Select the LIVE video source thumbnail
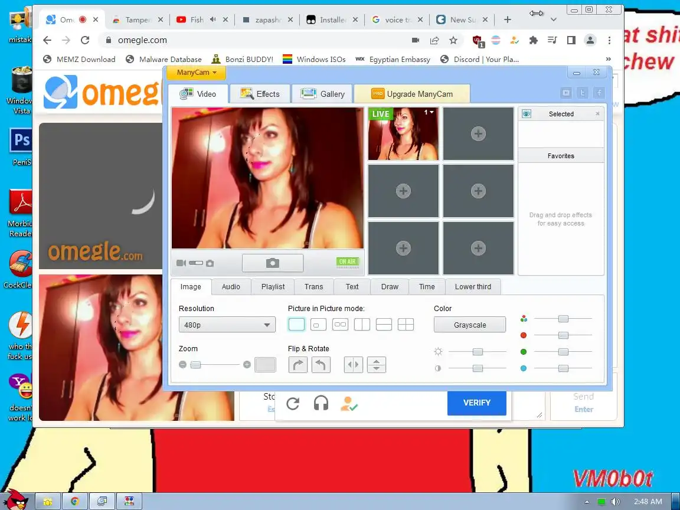The image size is (680, 510). tap(403, 134)
